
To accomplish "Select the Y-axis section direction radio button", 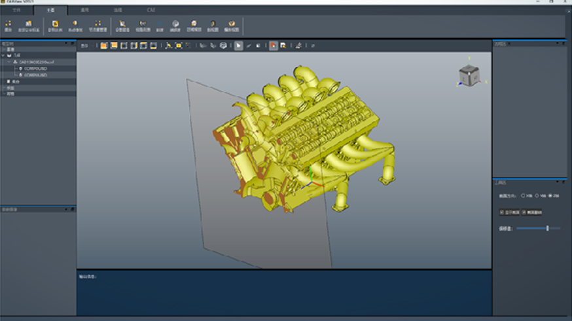I will [537, 195].
